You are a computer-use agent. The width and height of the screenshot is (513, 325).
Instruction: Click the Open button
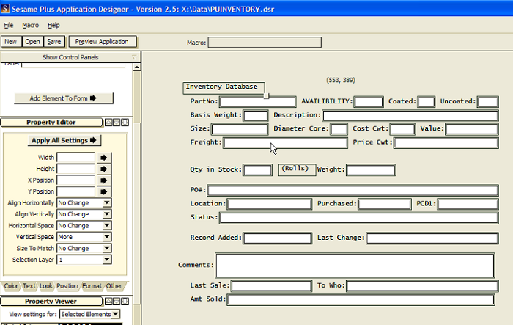point(32,42)
